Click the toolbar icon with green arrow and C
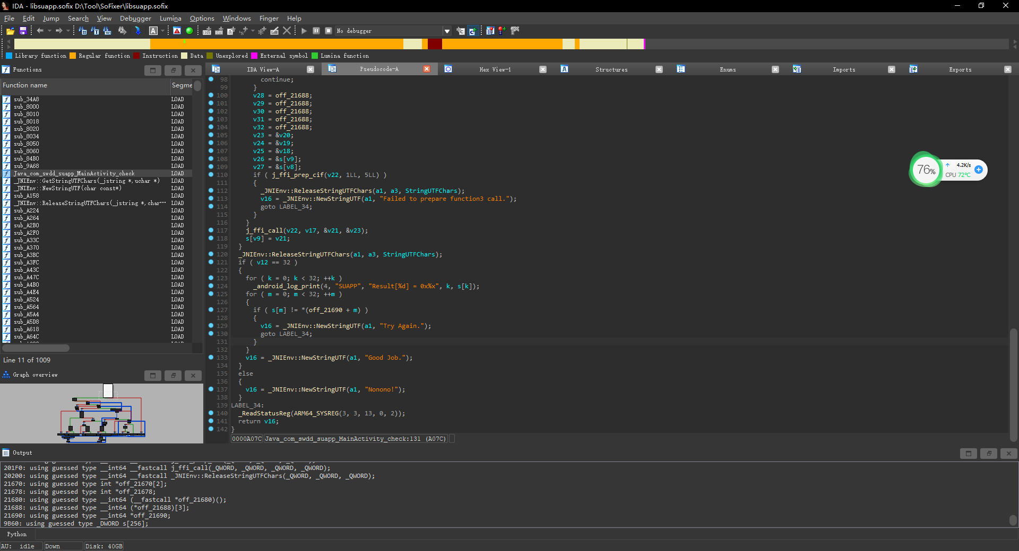The height and width of the screenshot is (551, 1019). (x=472, y=31)
